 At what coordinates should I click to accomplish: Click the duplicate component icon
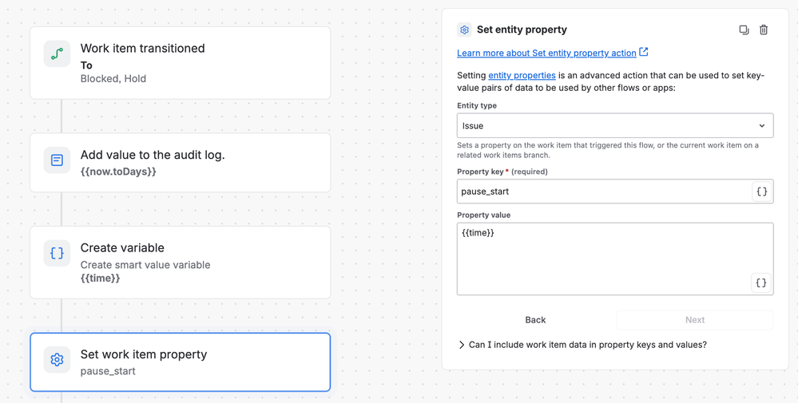744,30
